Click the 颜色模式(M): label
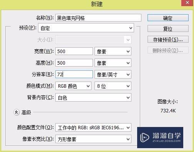 point(40,86)
